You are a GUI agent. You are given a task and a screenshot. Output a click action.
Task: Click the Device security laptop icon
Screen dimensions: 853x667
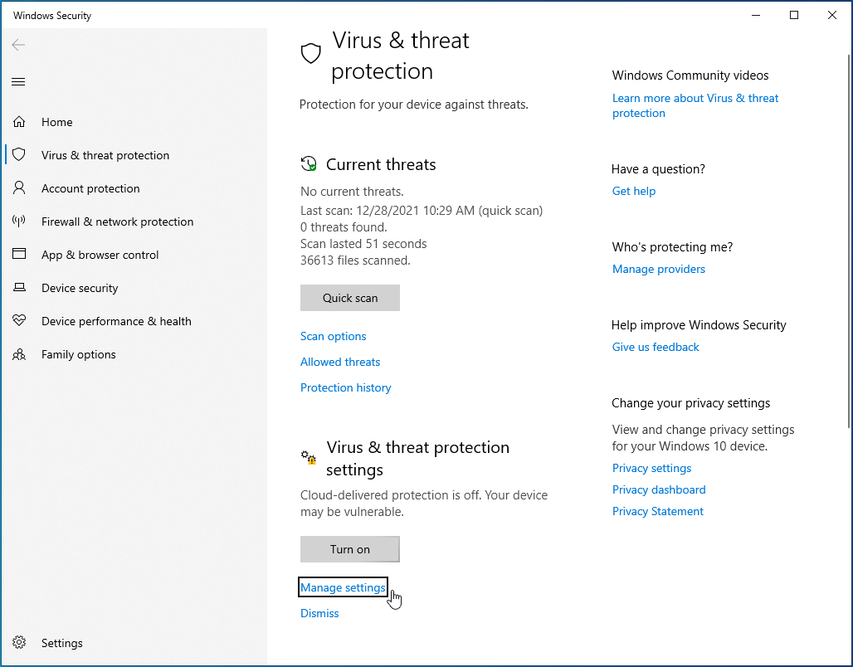19,288
